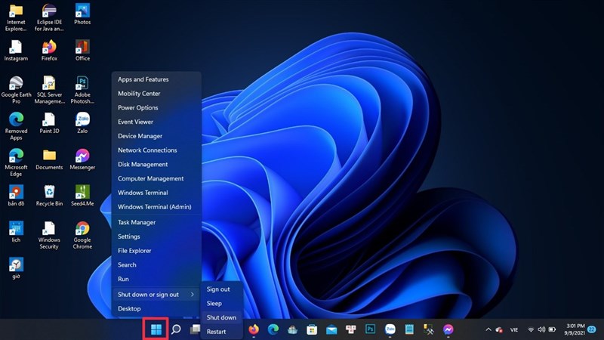
Task: Show hidden system tray icons chevron
Action: pyautogui.click(x=488, y=329)
